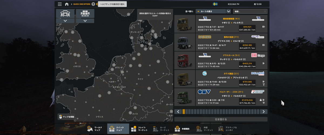Click the Swedish flag icon
This screenshot has width=324, height=135.
215,4
